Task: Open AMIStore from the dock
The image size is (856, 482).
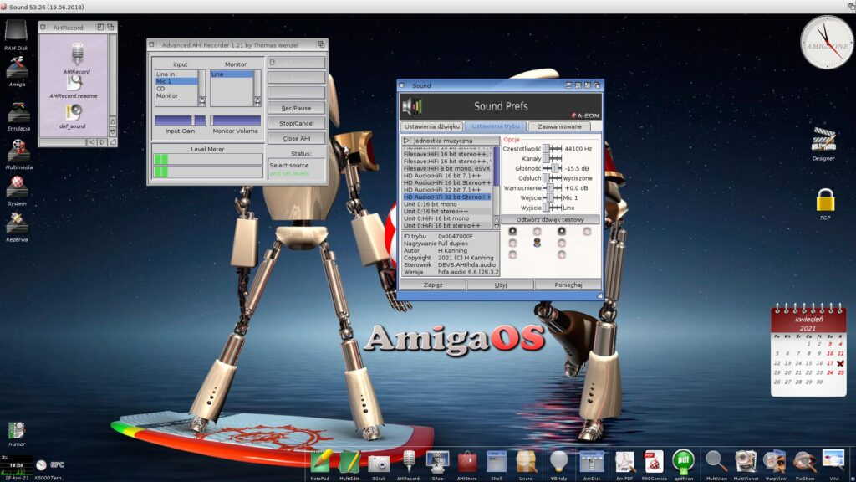Action: (x=466, y=462)
